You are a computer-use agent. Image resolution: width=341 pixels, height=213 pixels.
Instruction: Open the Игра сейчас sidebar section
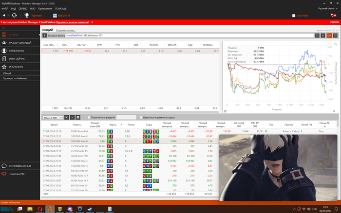(x=20, y=59)
